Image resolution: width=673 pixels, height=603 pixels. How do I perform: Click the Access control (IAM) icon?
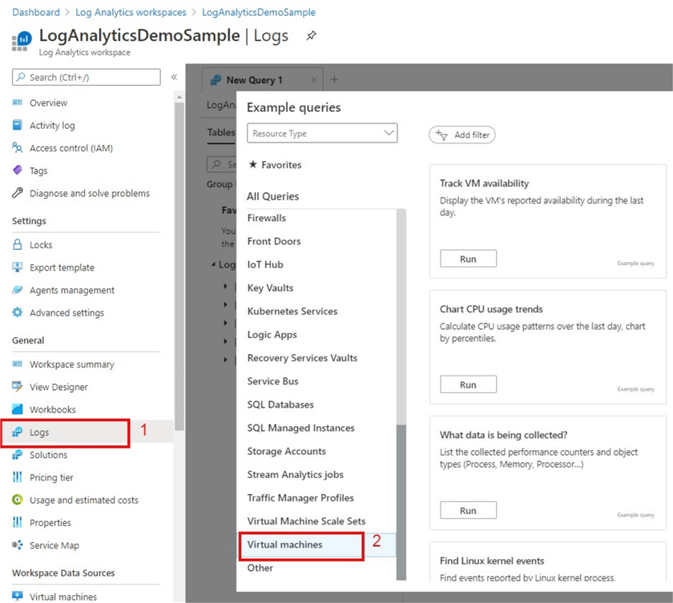pos(17,147)
